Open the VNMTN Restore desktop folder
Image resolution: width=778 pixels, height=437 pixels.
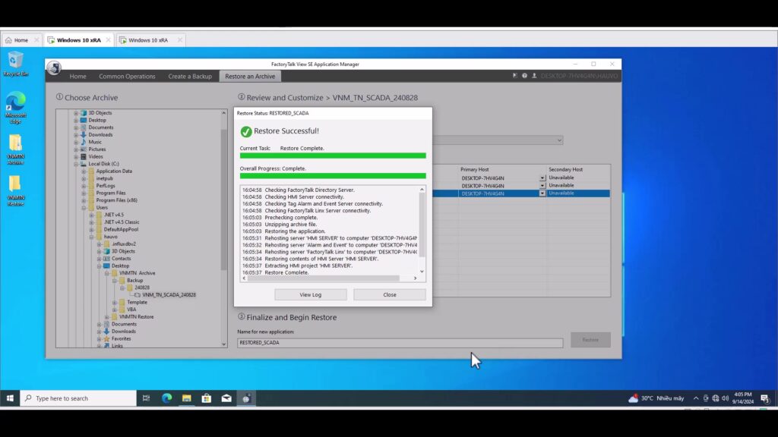15,190
